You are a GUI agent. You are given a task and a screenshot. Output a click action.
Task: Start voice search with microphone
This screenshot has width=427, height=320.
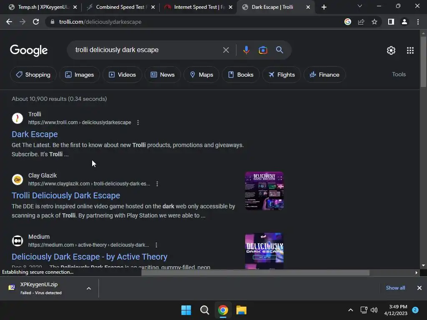246,50
